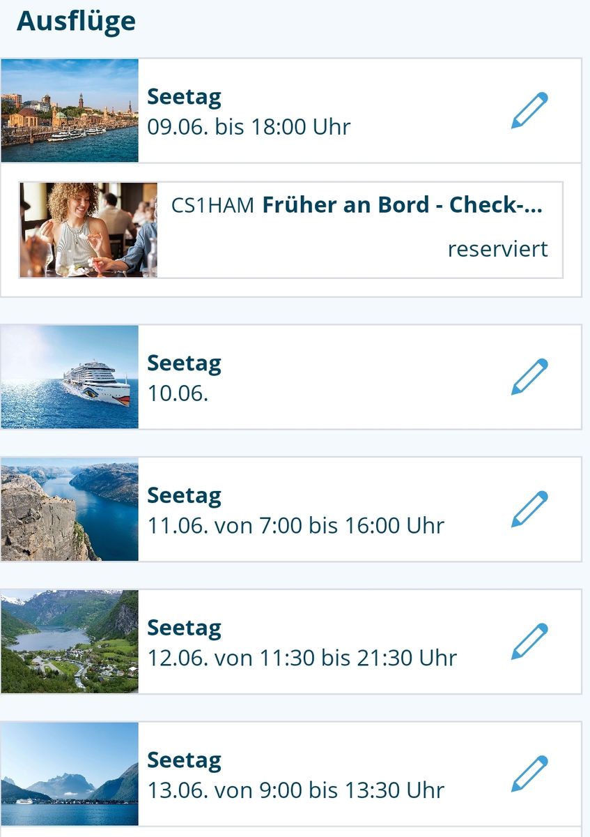590x837 pixels.
Task: Select 11.06. von 7:00 bis 16:00 Uhr
Action: tap(295, 525)
